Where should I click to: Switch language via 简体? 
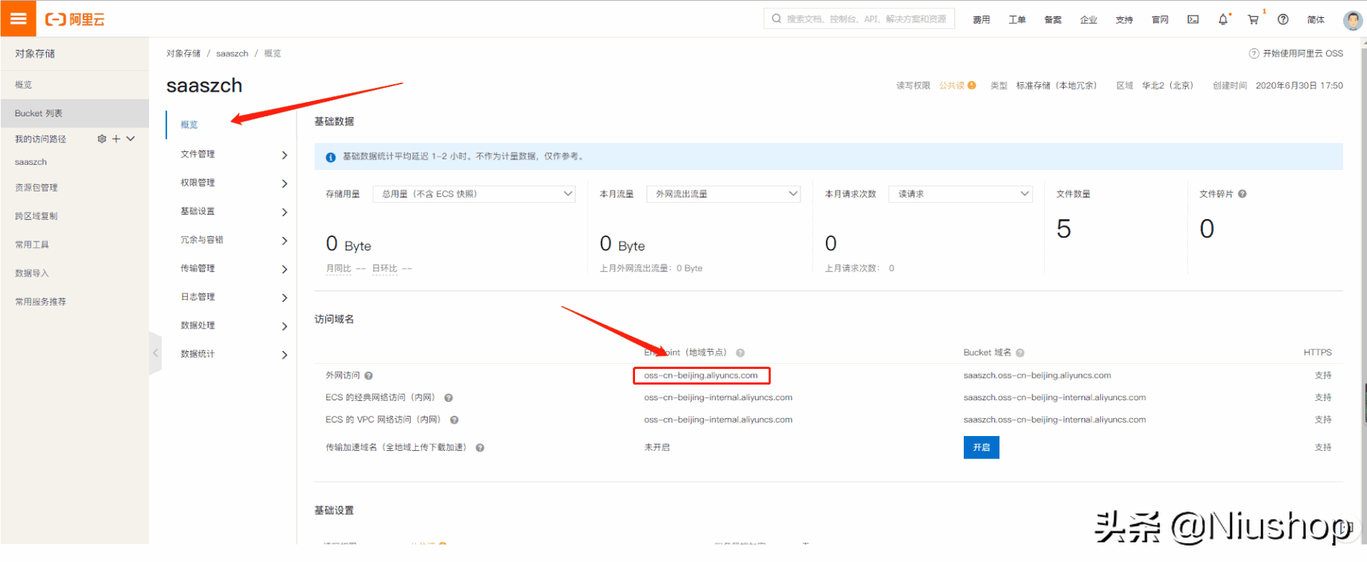(1316, 20)
